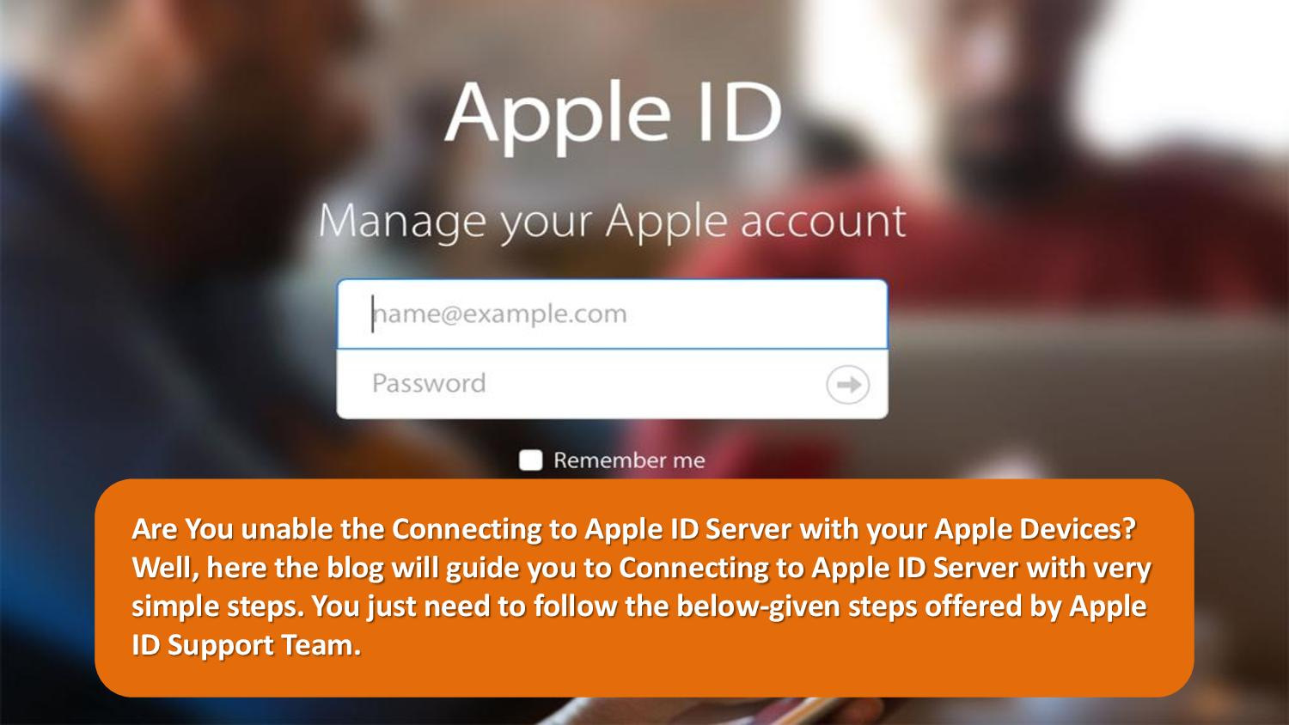Image resolution: width=1289 pixels, height=725 pixels.
Task: Click the ID Support Team text
Action: (x=247, y=645)
